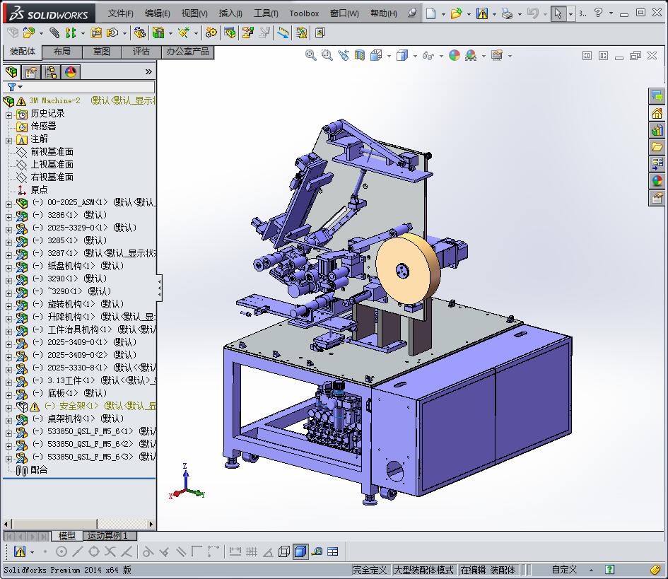Click the Insert Components toolbar icon

pos(29,33)
